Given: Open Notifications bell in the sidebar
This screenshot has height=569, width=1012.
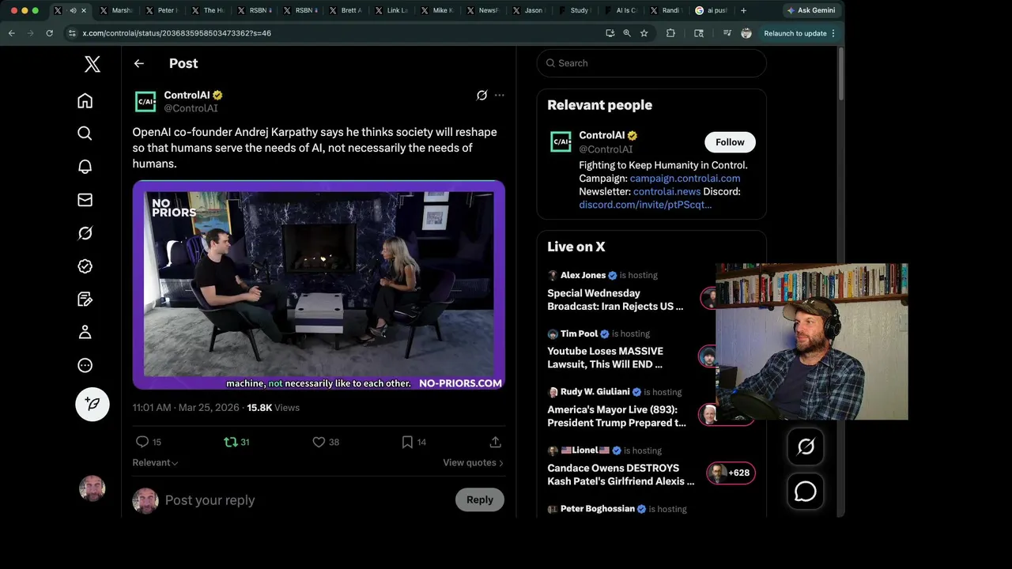Looking at the screenshot, I should pos(85,167).
